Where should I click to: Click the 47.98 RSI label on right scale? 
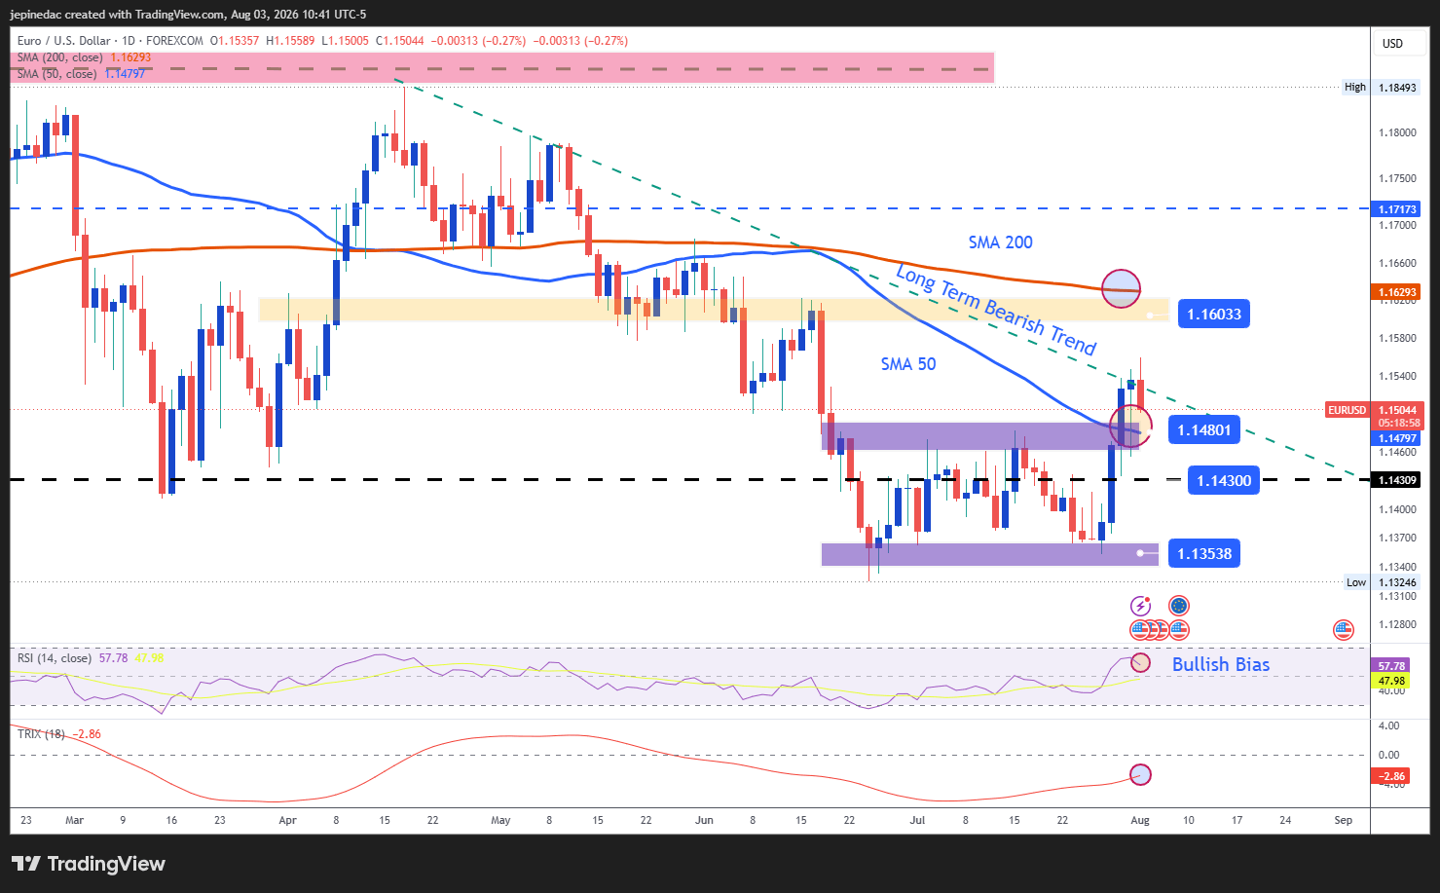pos(1391,681)
